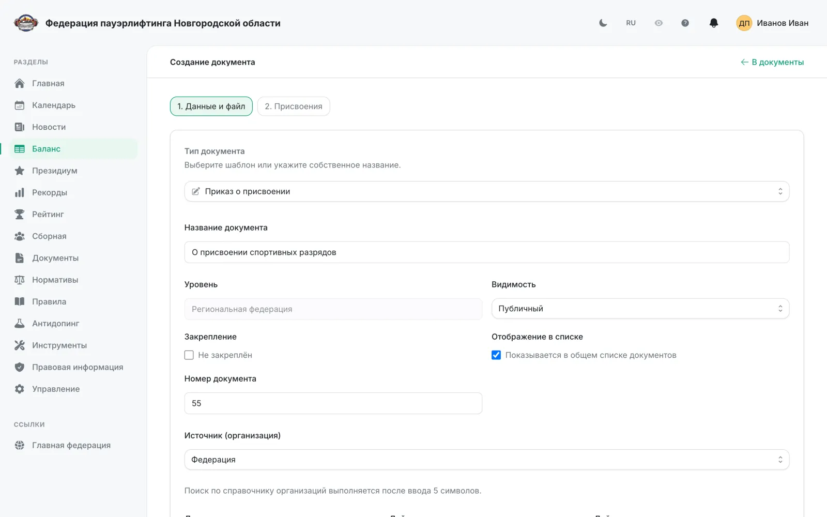Switch language via RU selector
Viewport: 827px width, 517px height.
click(631, 23)
